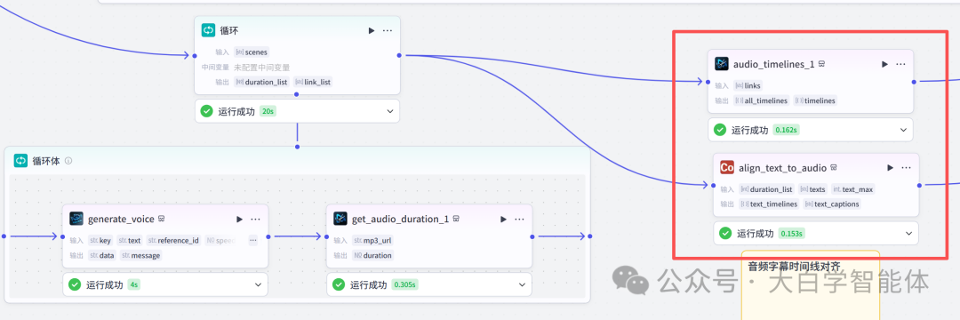
Task: Click plugin badge next to align_text_to_audio title
Action: click(x=834, y=168)
